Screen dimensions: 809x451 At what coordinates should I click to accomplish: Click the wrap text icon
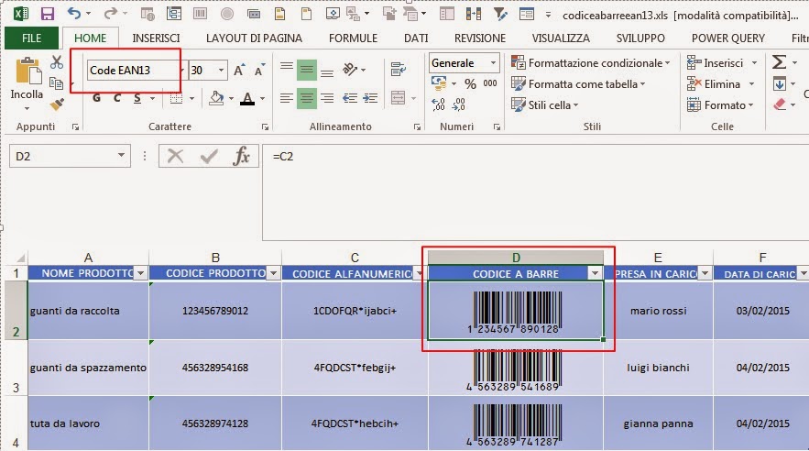(x=398, y=69)
